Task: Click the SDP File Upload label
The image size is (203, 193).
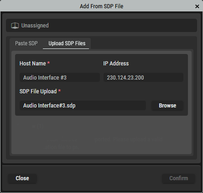Action: coord(38,91)
